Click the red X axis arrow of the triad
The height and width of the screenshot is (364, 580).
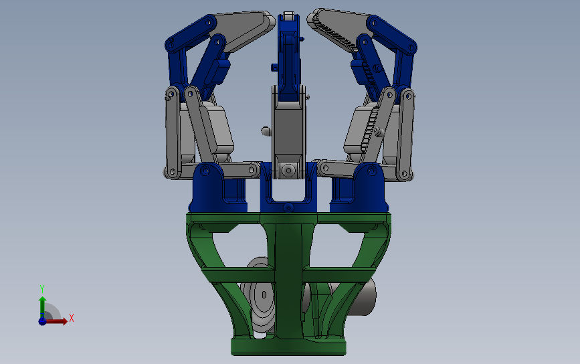[58, 321]
